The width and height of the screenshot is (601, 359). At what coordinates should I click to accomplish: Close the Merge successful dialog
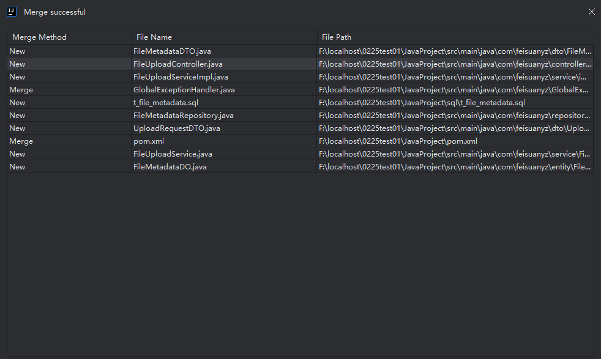tap(591, 12)
